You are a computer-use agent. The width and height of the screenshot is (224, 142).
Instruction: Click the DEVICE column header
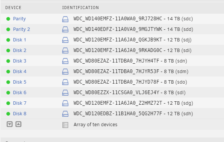pyautogui.click(x=13, y=8)
